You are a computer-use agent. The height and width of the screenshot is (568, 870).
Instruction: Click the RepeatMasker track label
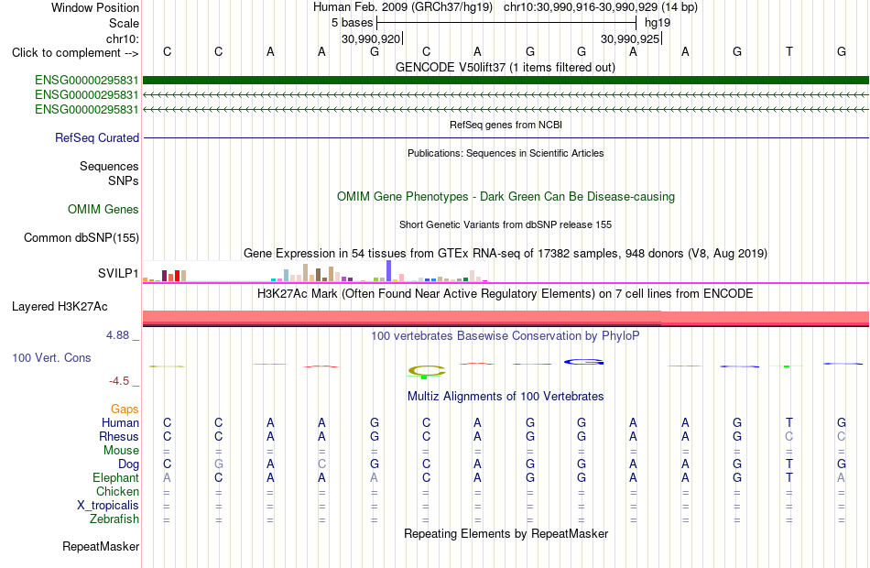pyautogui.click(x=101, y=546)
